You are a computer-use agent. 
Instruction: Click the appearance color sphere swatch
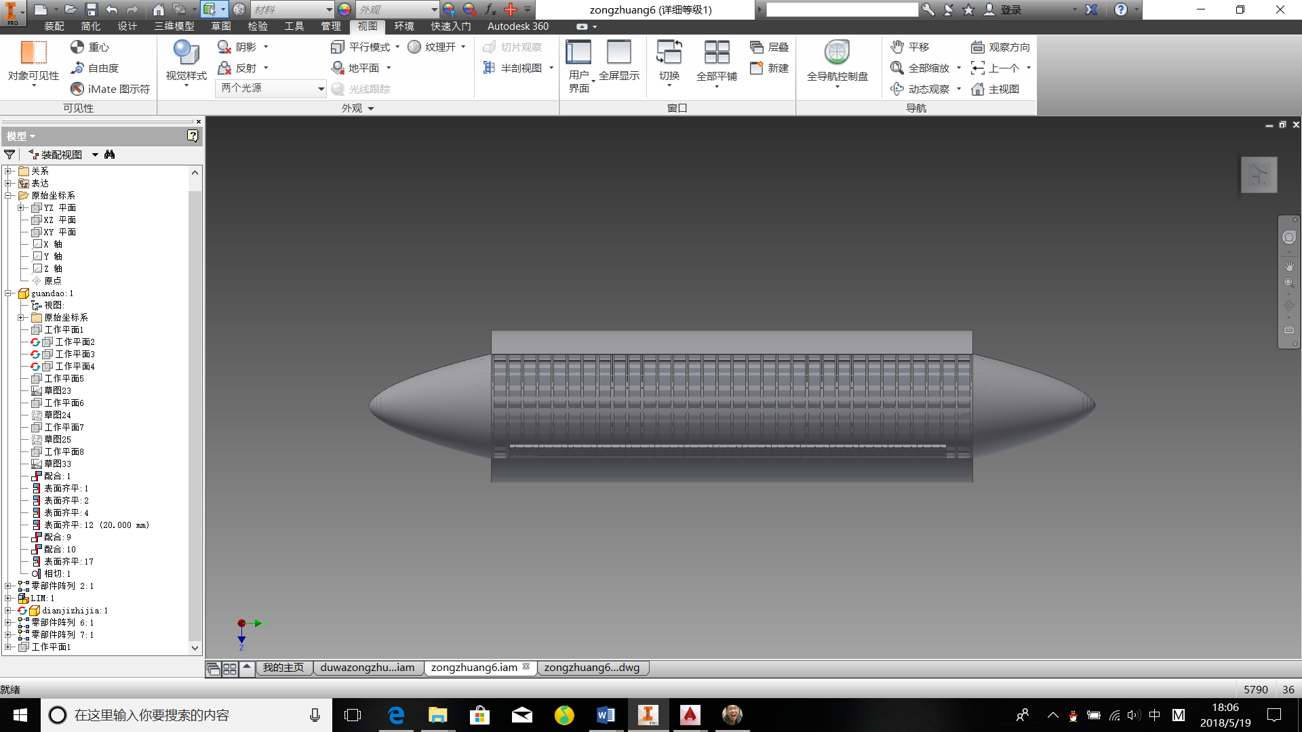point(344,9)
